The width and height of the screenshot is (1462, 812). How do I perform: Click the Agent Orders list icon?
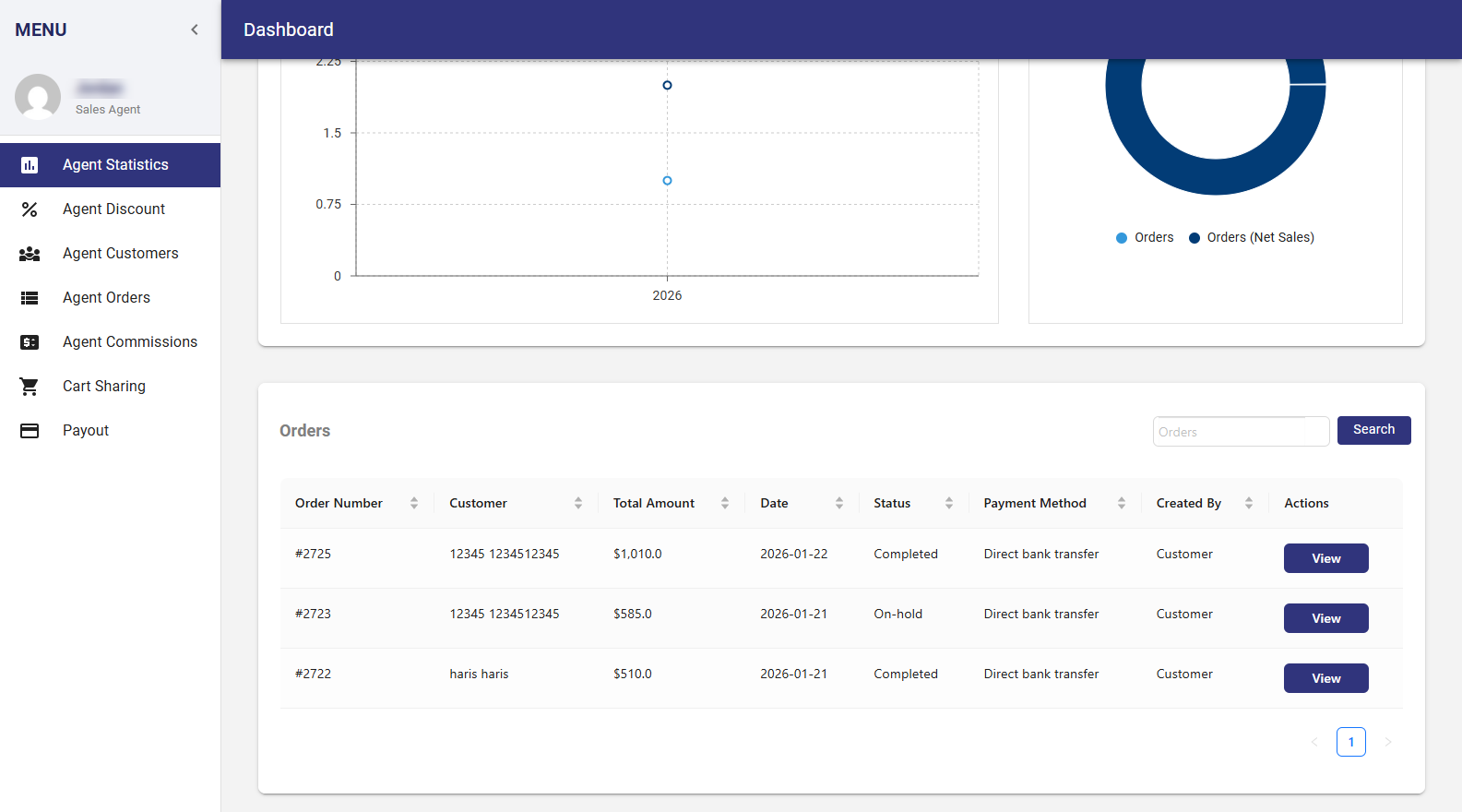pyautogui.click(x=30, y=298)
